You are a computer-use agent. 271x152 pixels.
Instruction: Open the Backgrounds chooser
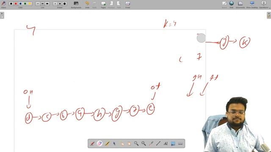(x=76, y=5)
